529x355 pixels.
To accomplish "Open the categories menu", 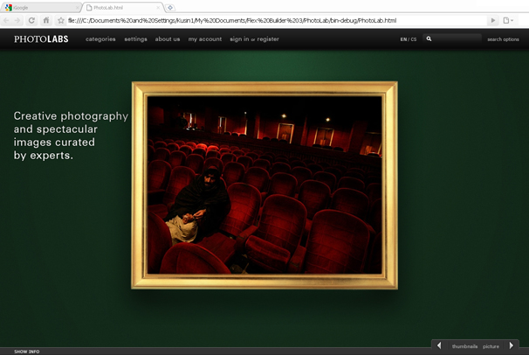I will (x=100, y=39).
